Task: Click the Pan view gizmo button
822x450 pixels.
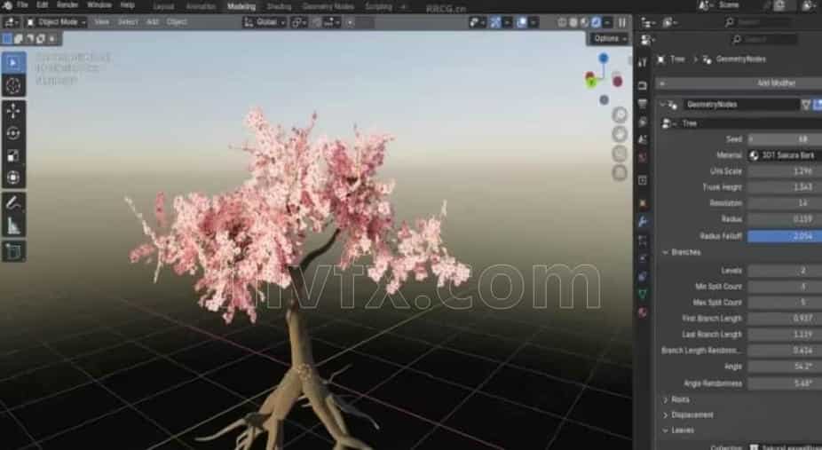Action: coord(620,134)
